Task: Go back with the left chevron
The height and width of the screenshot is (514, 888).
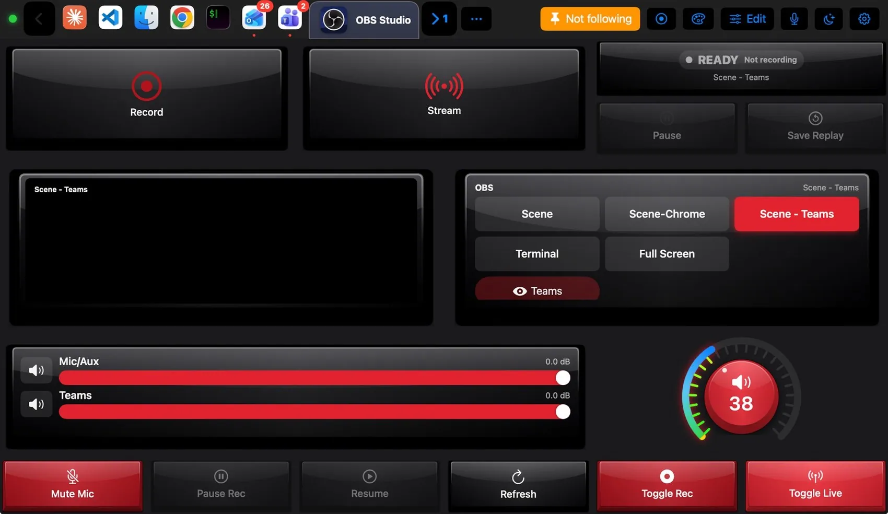Action: coord(39,19)
